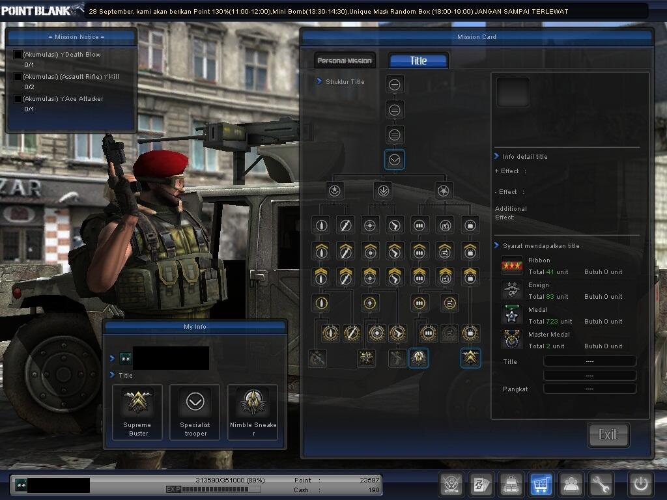Click the rank badge in My Info

pyautogui.click(x=126, y=359)
